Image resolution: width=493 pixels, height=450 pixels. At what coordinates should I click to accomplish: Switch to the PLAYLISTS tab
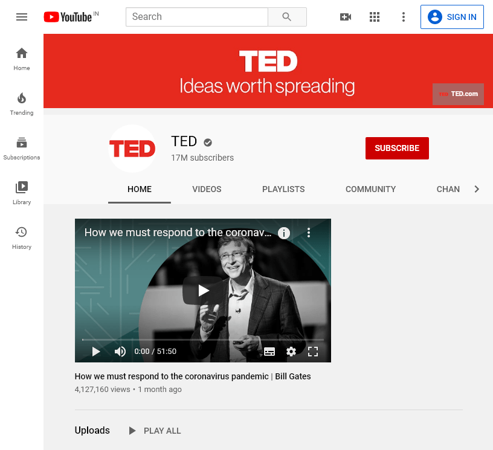[x=283, y=189]
